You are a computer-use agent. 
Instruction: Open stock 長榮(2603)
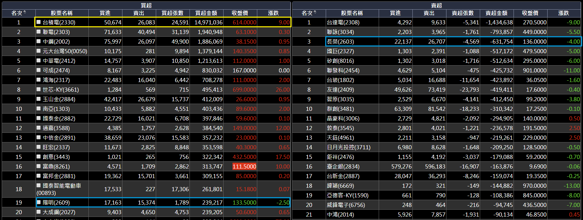[x=340, y=42]
